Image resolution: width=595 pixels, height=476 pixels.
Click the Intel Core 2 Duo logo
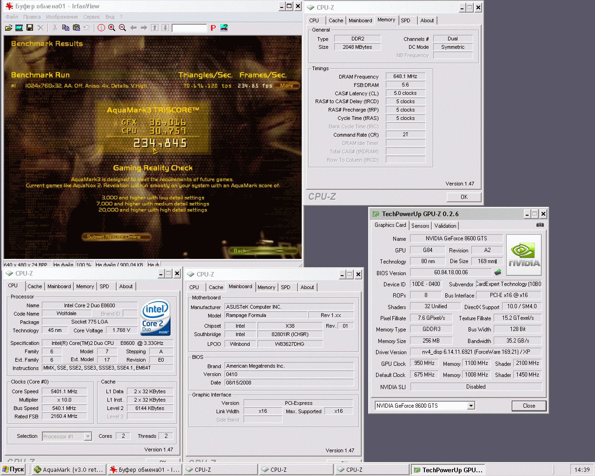point(156,318)
